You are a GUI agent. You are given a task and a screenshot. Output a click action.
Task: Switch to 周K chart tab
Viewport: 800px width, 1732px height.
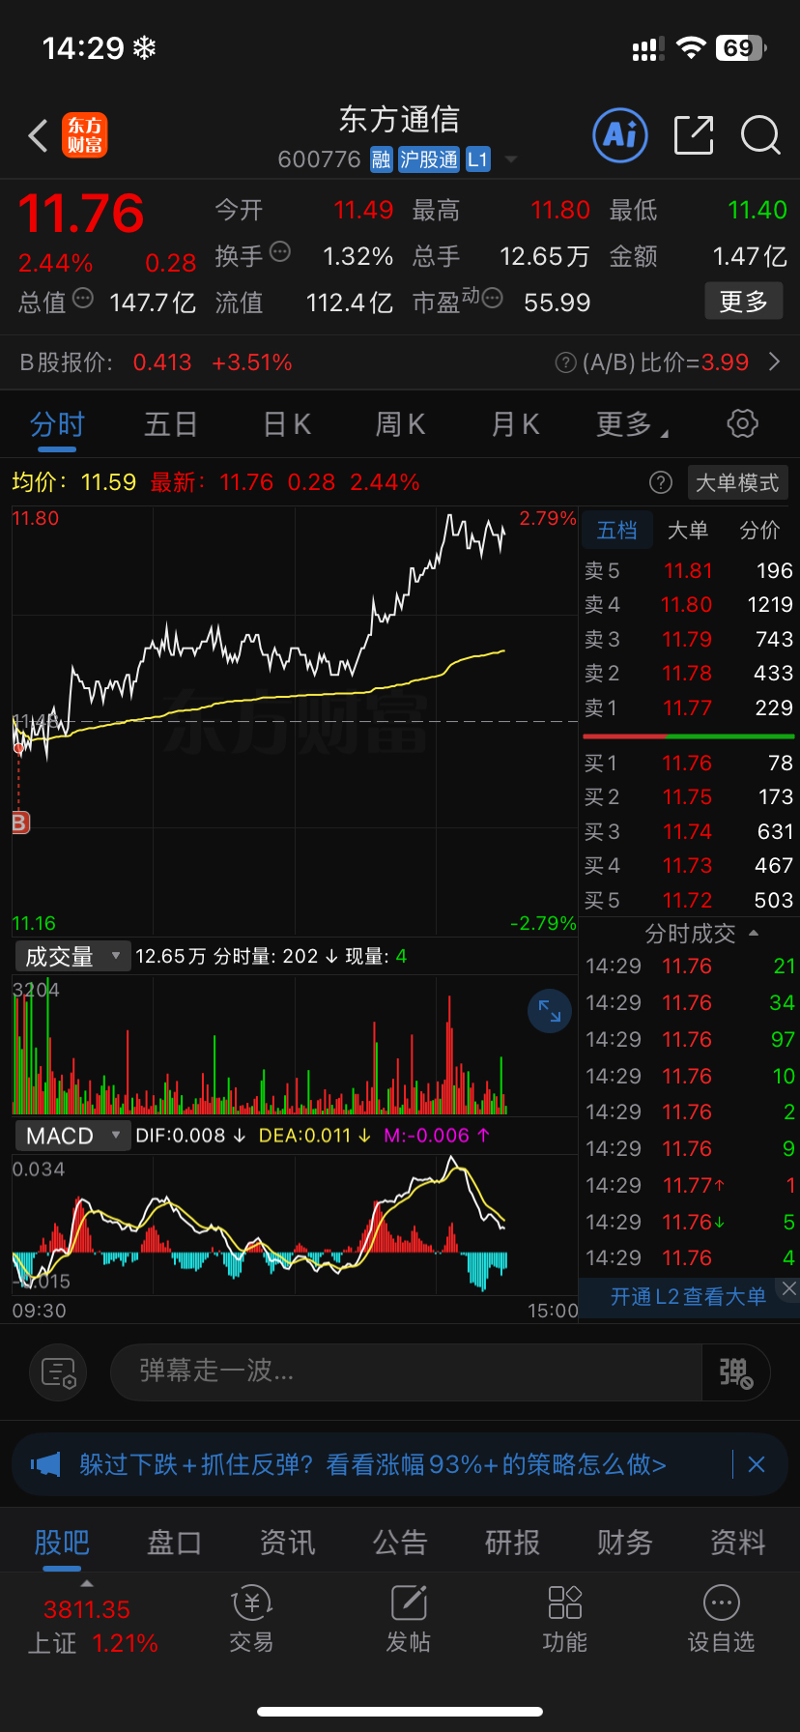tap(401, 424)
